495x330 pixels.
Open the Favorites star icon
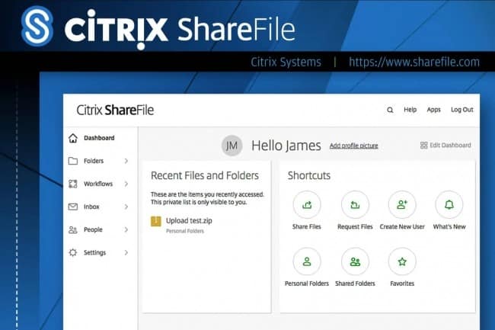[x=402, y=261]
